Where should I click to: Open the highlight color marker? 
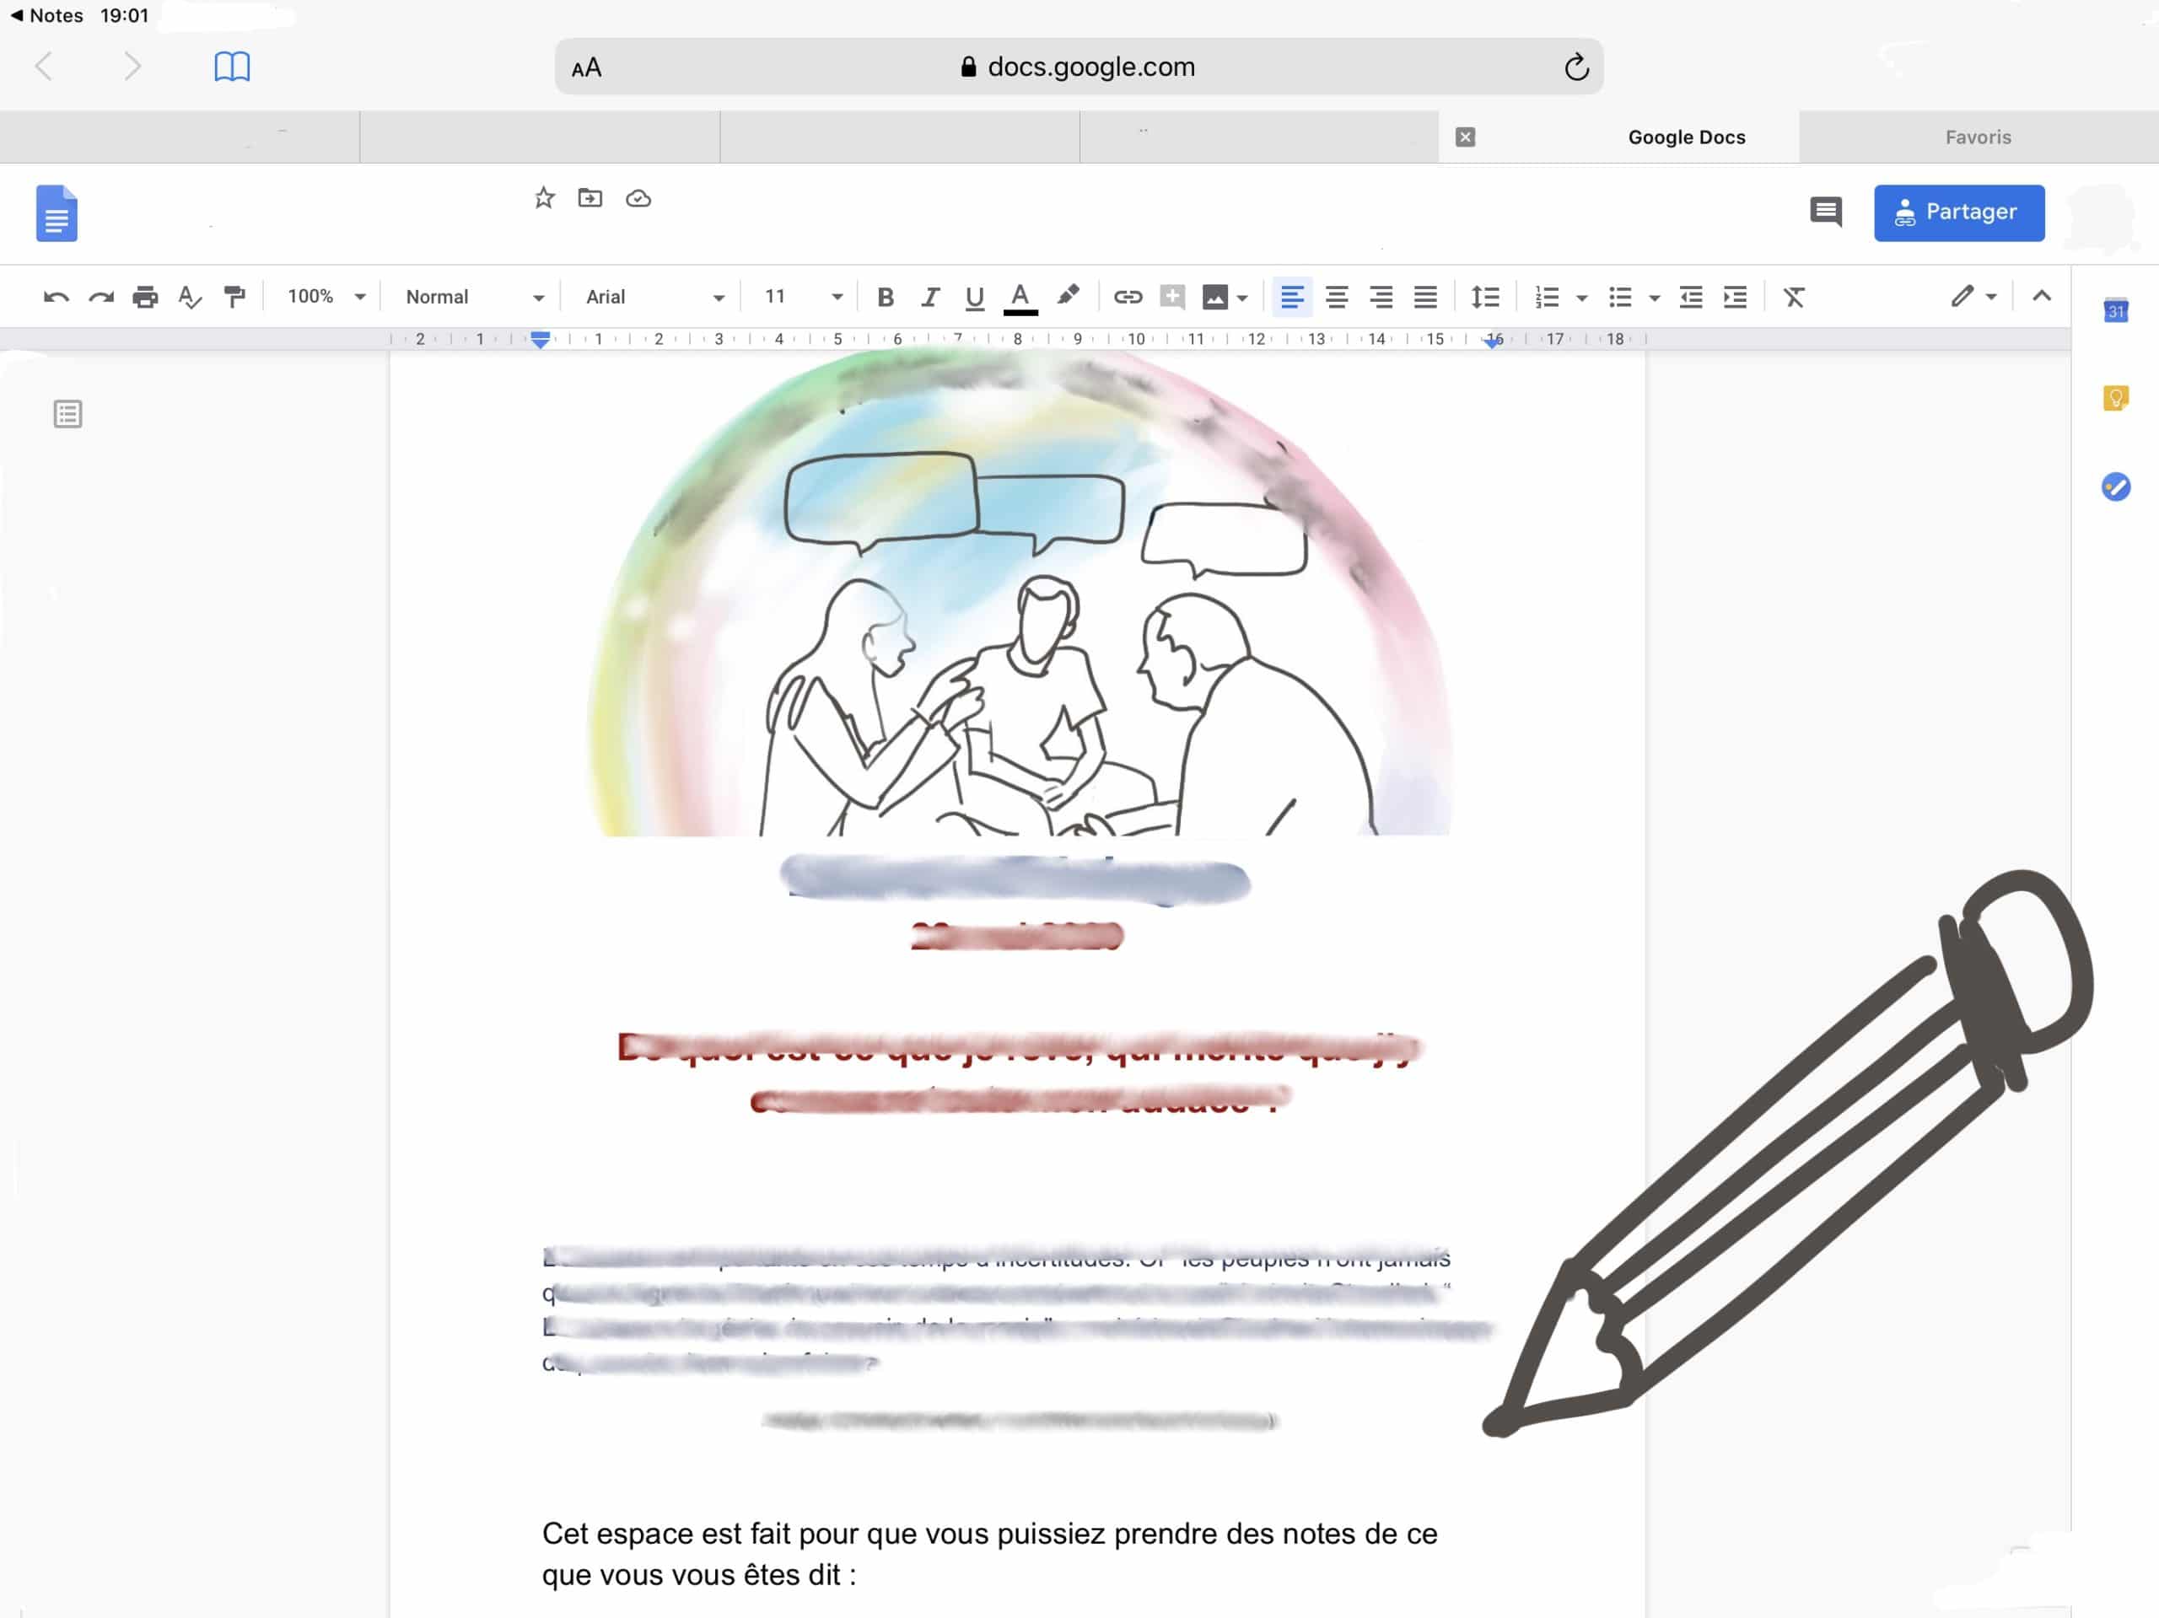[1068, 296]
